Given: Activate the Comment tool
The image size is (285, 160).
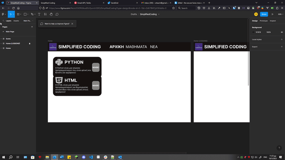Looking at the screenshot, I should point(57,14).
